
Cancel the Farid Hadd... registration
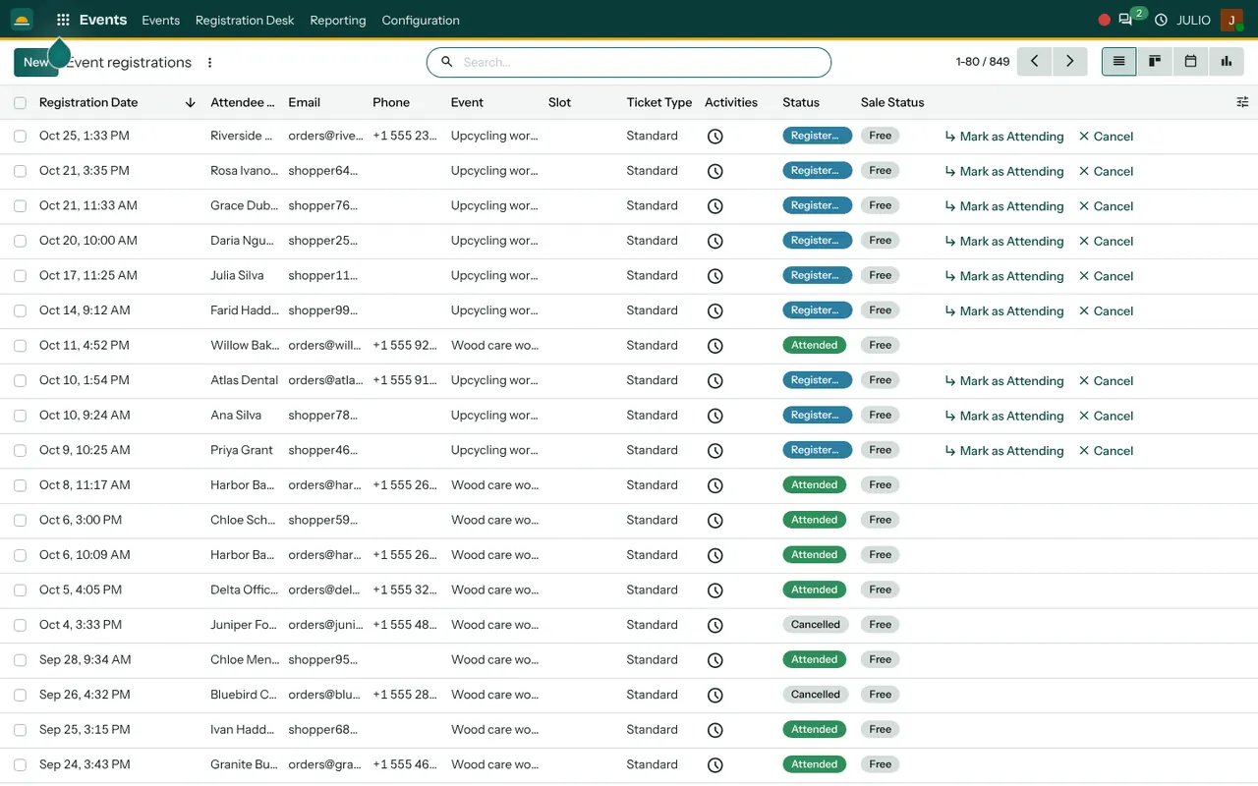pyautogui.click(x=1106, y=310)
